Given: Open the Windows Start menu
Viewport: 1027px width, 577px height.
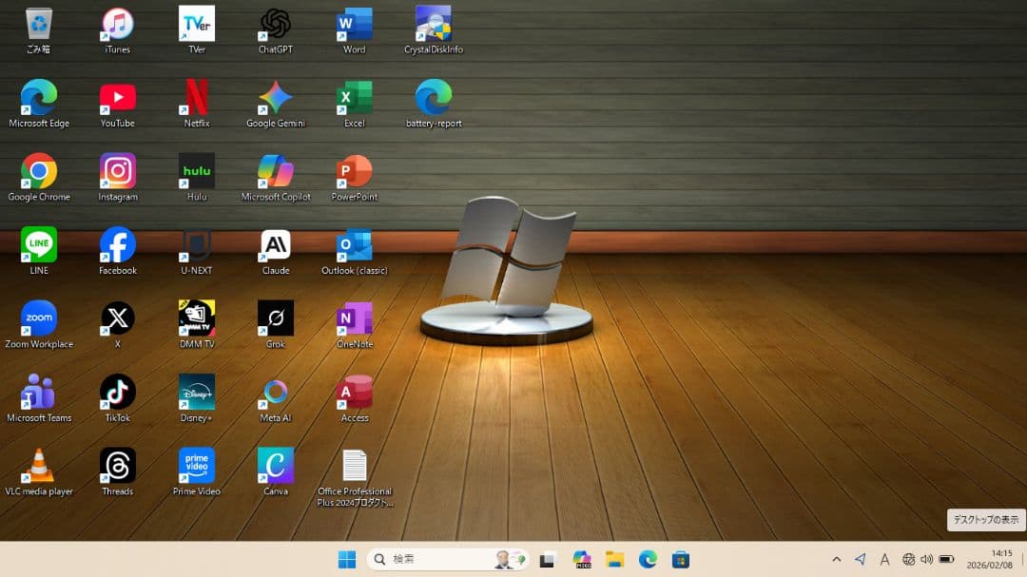Looking at the screenshot, I should [x=347, y=560].
